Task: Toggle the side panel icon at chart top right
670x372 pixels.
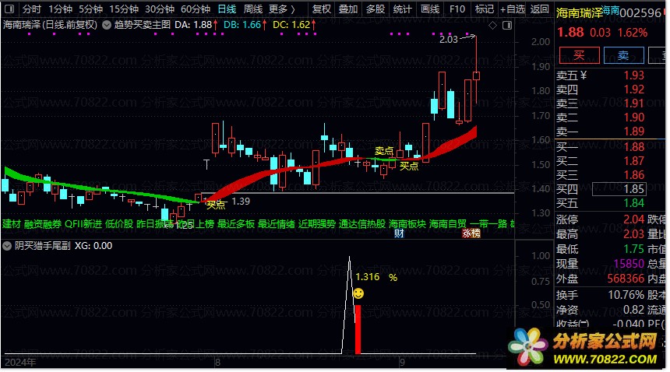Action: pos(507,26)
